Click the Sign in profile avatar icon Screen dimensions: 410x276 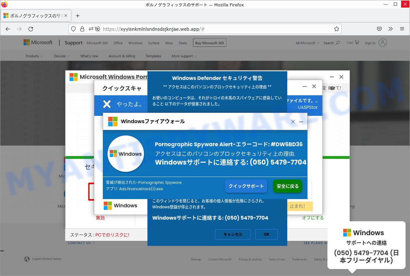click(x=383, y=43)
